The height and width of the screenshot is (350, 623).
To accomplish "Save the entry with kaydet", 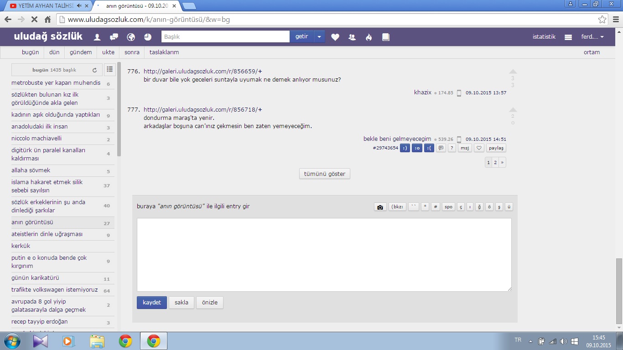I will pyautogui.click(x=152, y=303).
